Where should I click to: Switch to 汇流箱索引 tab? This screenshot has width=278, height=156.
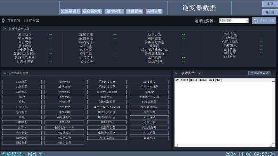click(71, 11)
